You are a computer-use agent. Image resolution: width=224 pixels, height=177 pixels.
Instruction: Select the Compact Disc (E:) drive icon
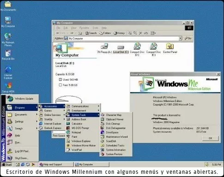click(x=153, y=49)
